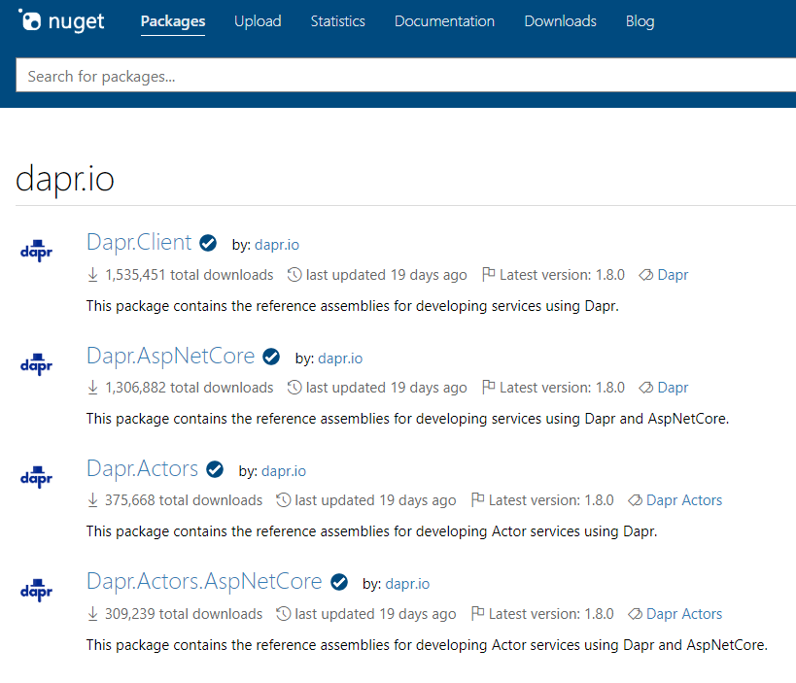Click 'Latest version: 1.8.0' in Dapr.AspNetCore row
The width and height of the screenshot is (796, 683).
click(562, 388)
